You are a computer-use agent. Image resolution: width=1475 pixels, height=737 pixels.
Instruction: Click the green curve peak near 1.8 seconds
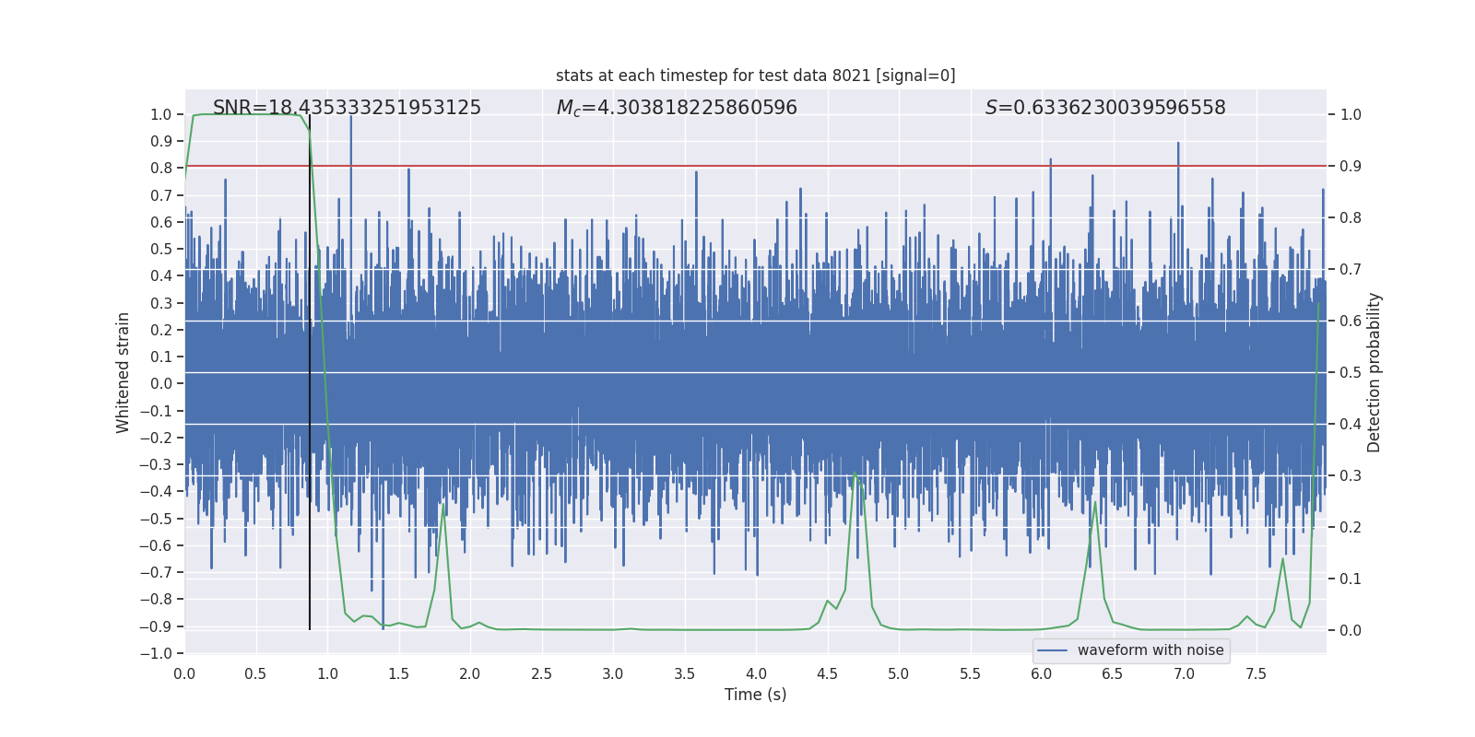point(443,506)
